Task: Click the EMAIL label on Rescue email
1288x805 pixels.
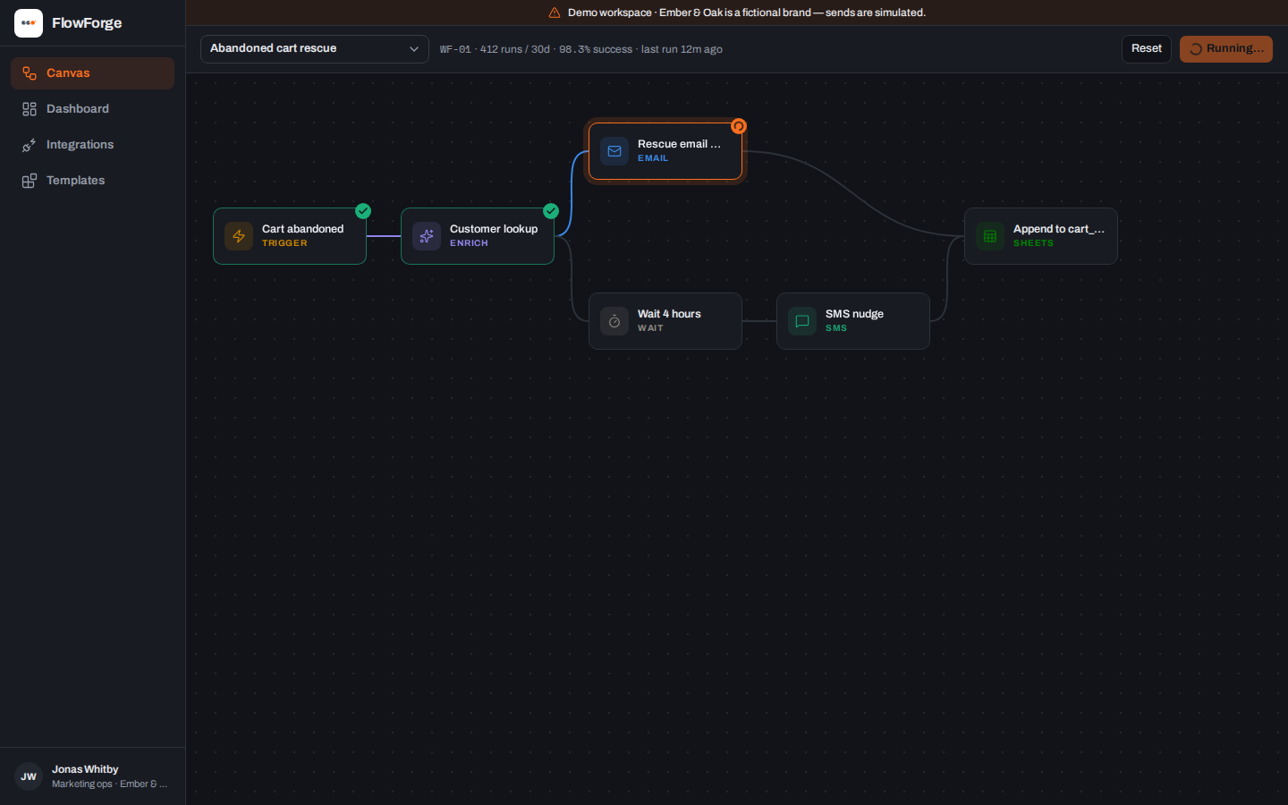Action: click(653, 158)
